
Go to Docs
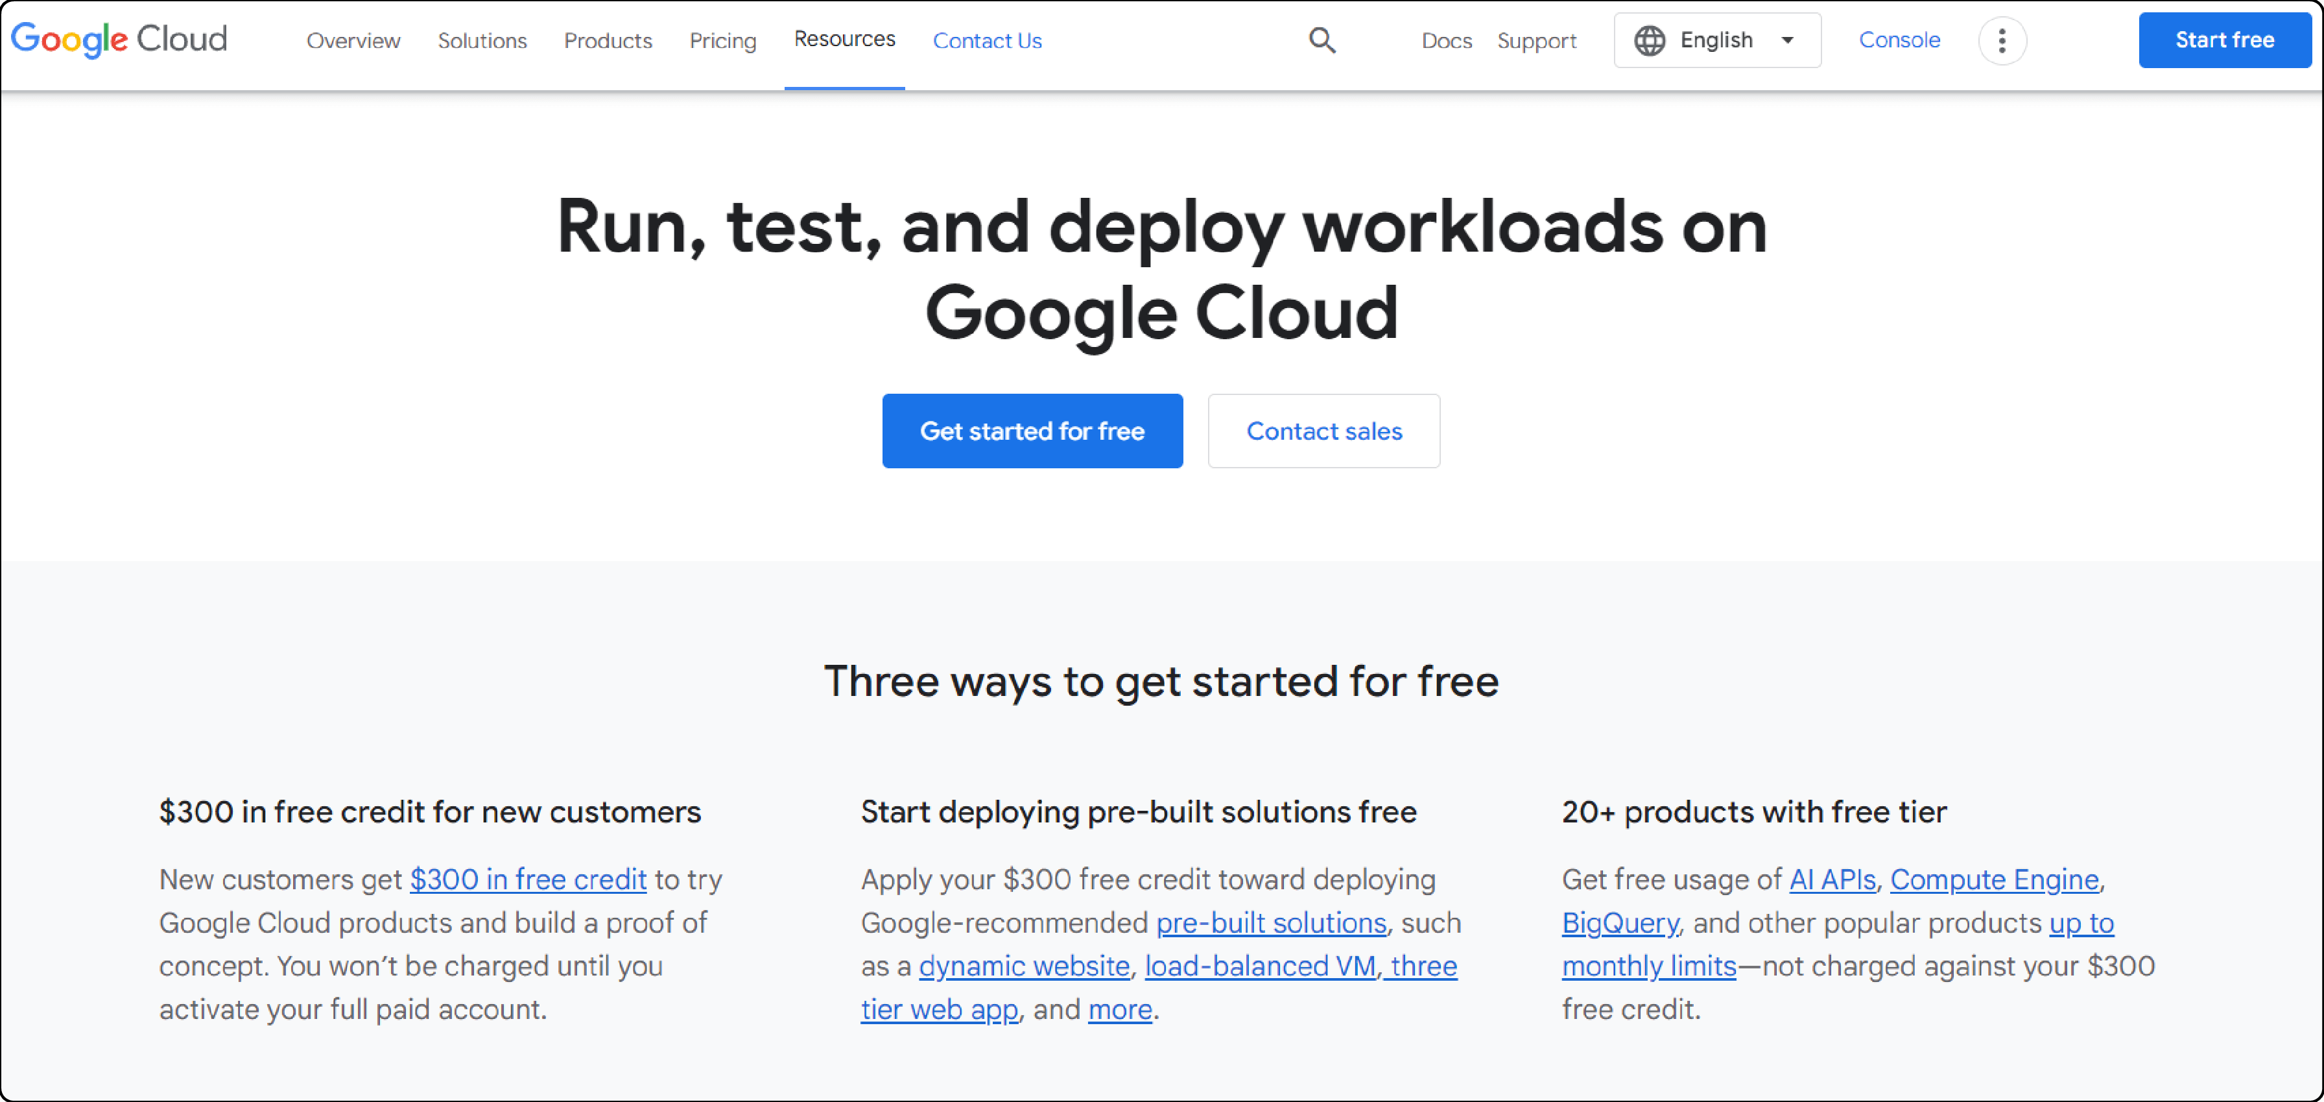tap(1446, 41)
